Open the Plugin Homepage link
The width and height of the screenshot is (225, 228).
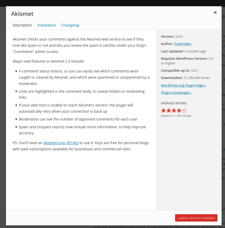pyautogui.click(x=176, y=93)
